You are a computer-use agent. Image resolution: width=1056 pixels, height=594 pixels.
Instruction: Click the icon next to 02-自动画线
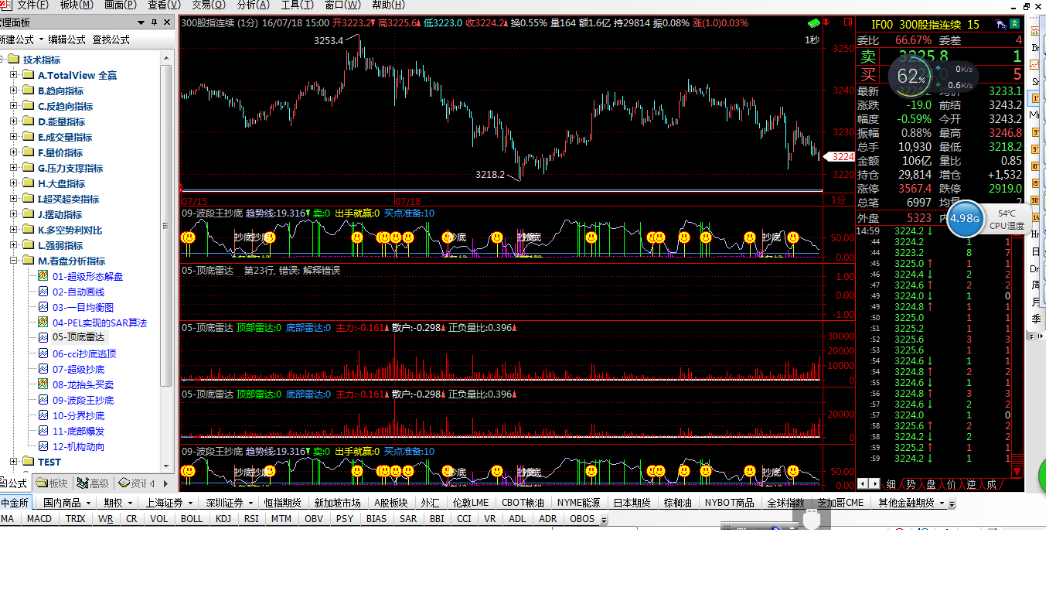point(43,292)
